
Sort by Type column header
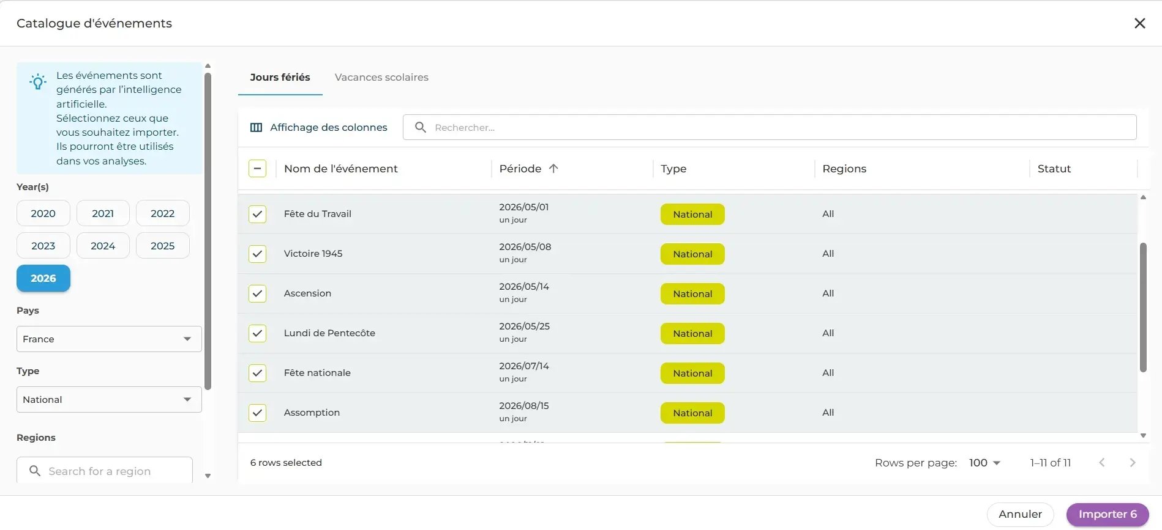673,169
